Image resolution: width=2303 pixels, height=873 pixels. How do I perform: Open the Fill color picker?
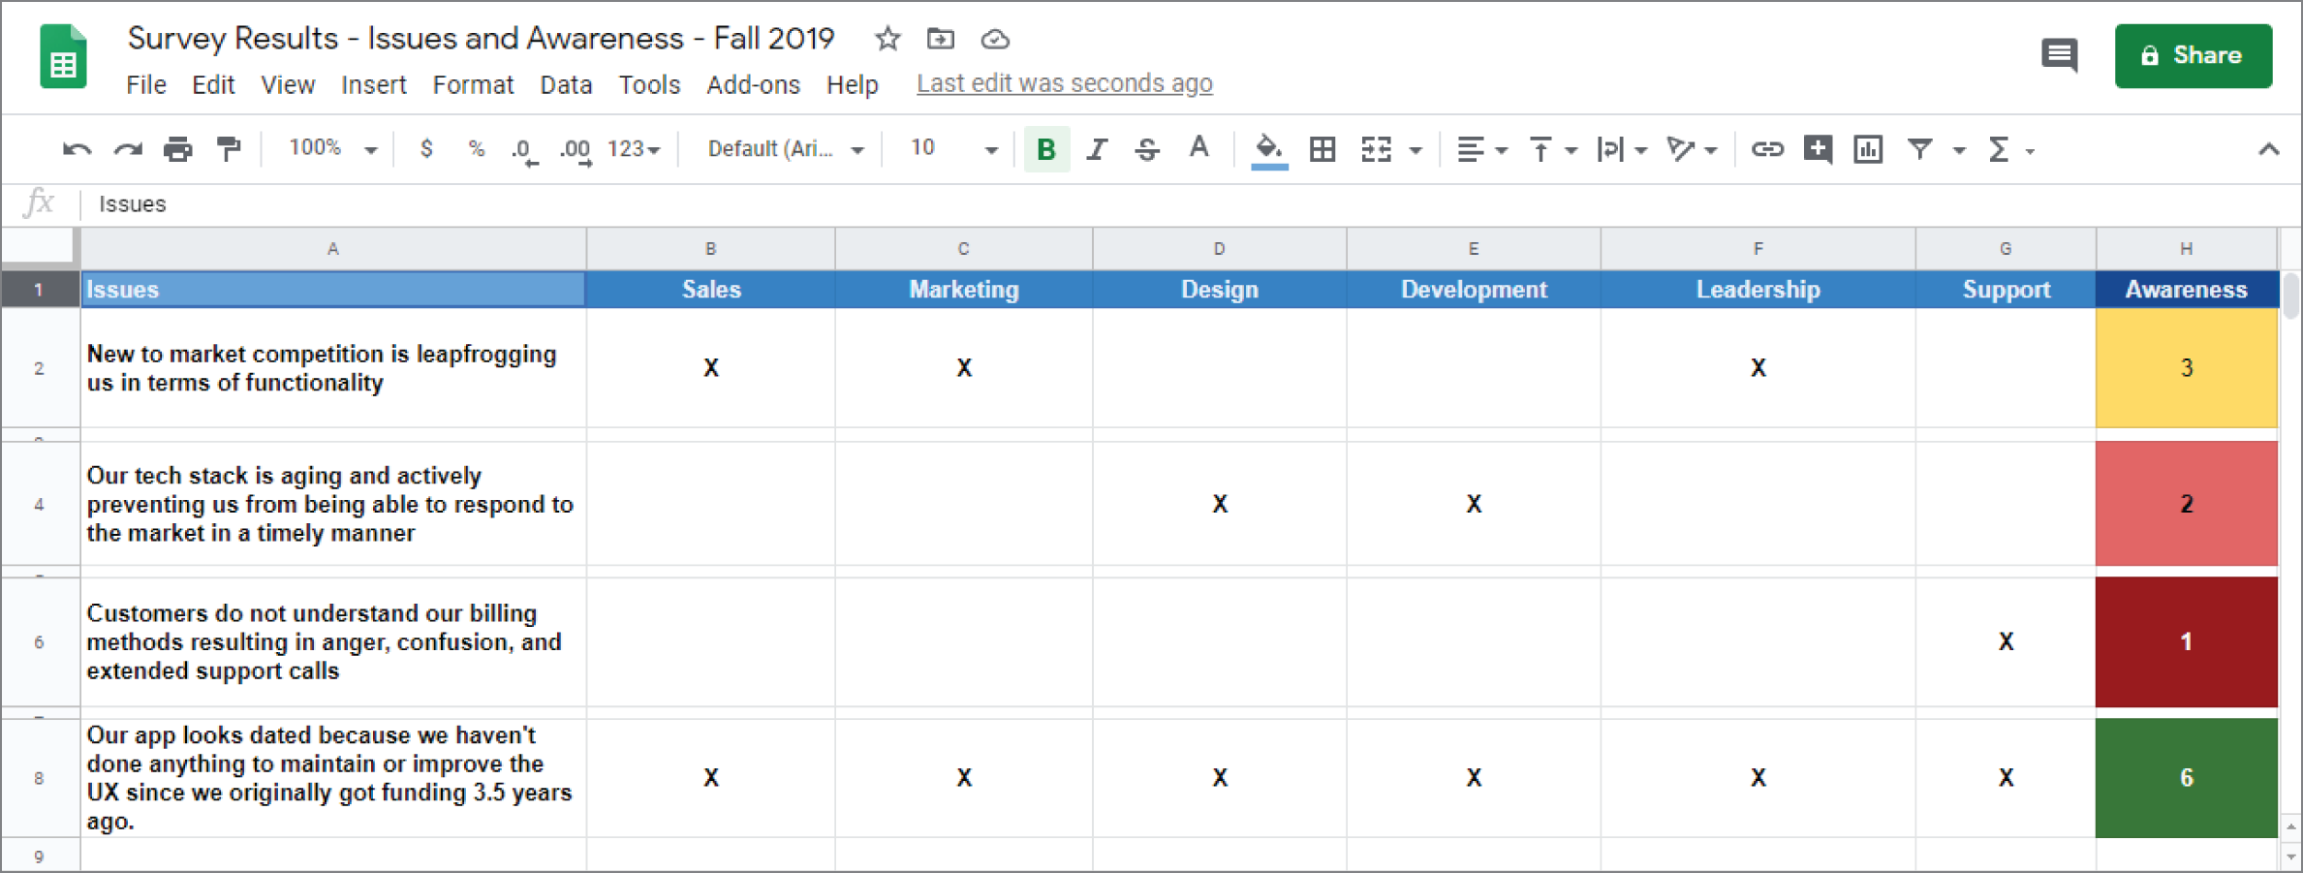(1268, 149)
